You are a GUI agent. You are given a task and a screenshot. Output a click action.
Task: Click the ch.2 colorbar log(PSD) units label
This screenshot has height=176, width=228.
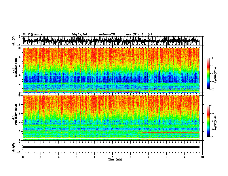216,123
